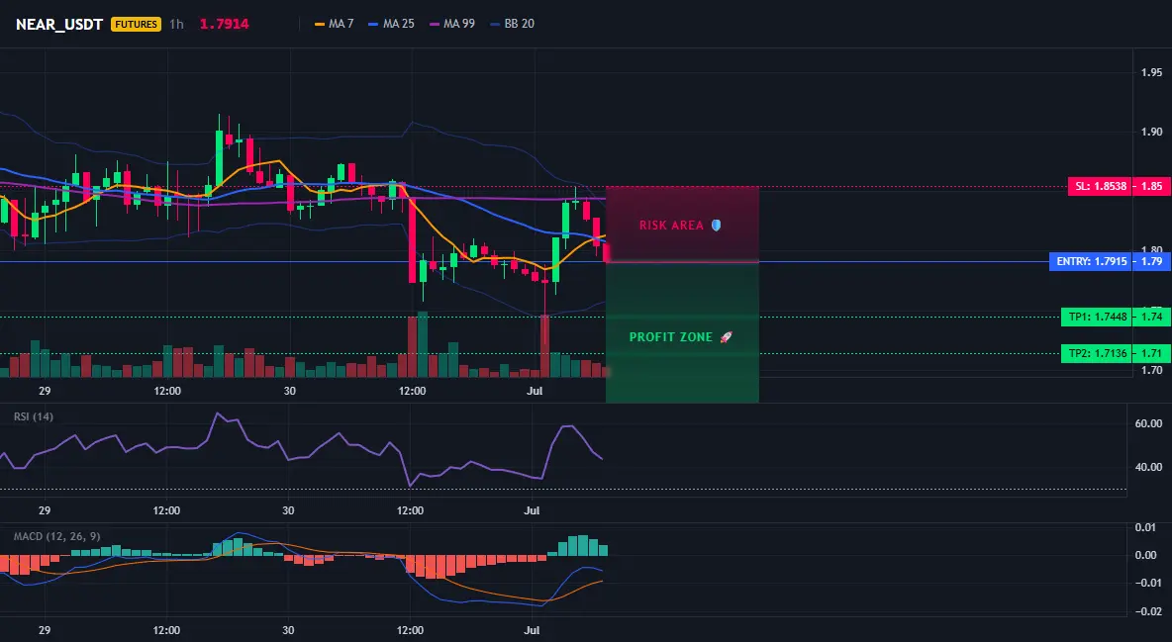The height and width of the screenshot is (642, 1172).
Task: Click the 30 date label under MACD panel
Action: [x=288, y=630]
